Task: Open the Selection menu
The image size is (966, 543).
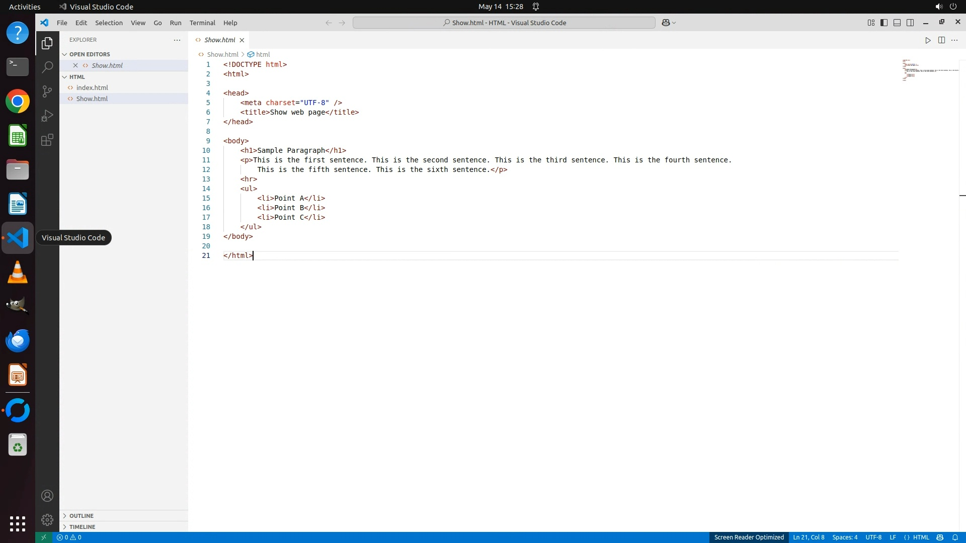Action: pos(109,23)
